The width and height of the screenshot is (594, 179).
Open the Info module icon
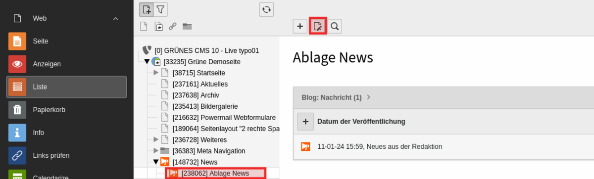pos(17,133)
